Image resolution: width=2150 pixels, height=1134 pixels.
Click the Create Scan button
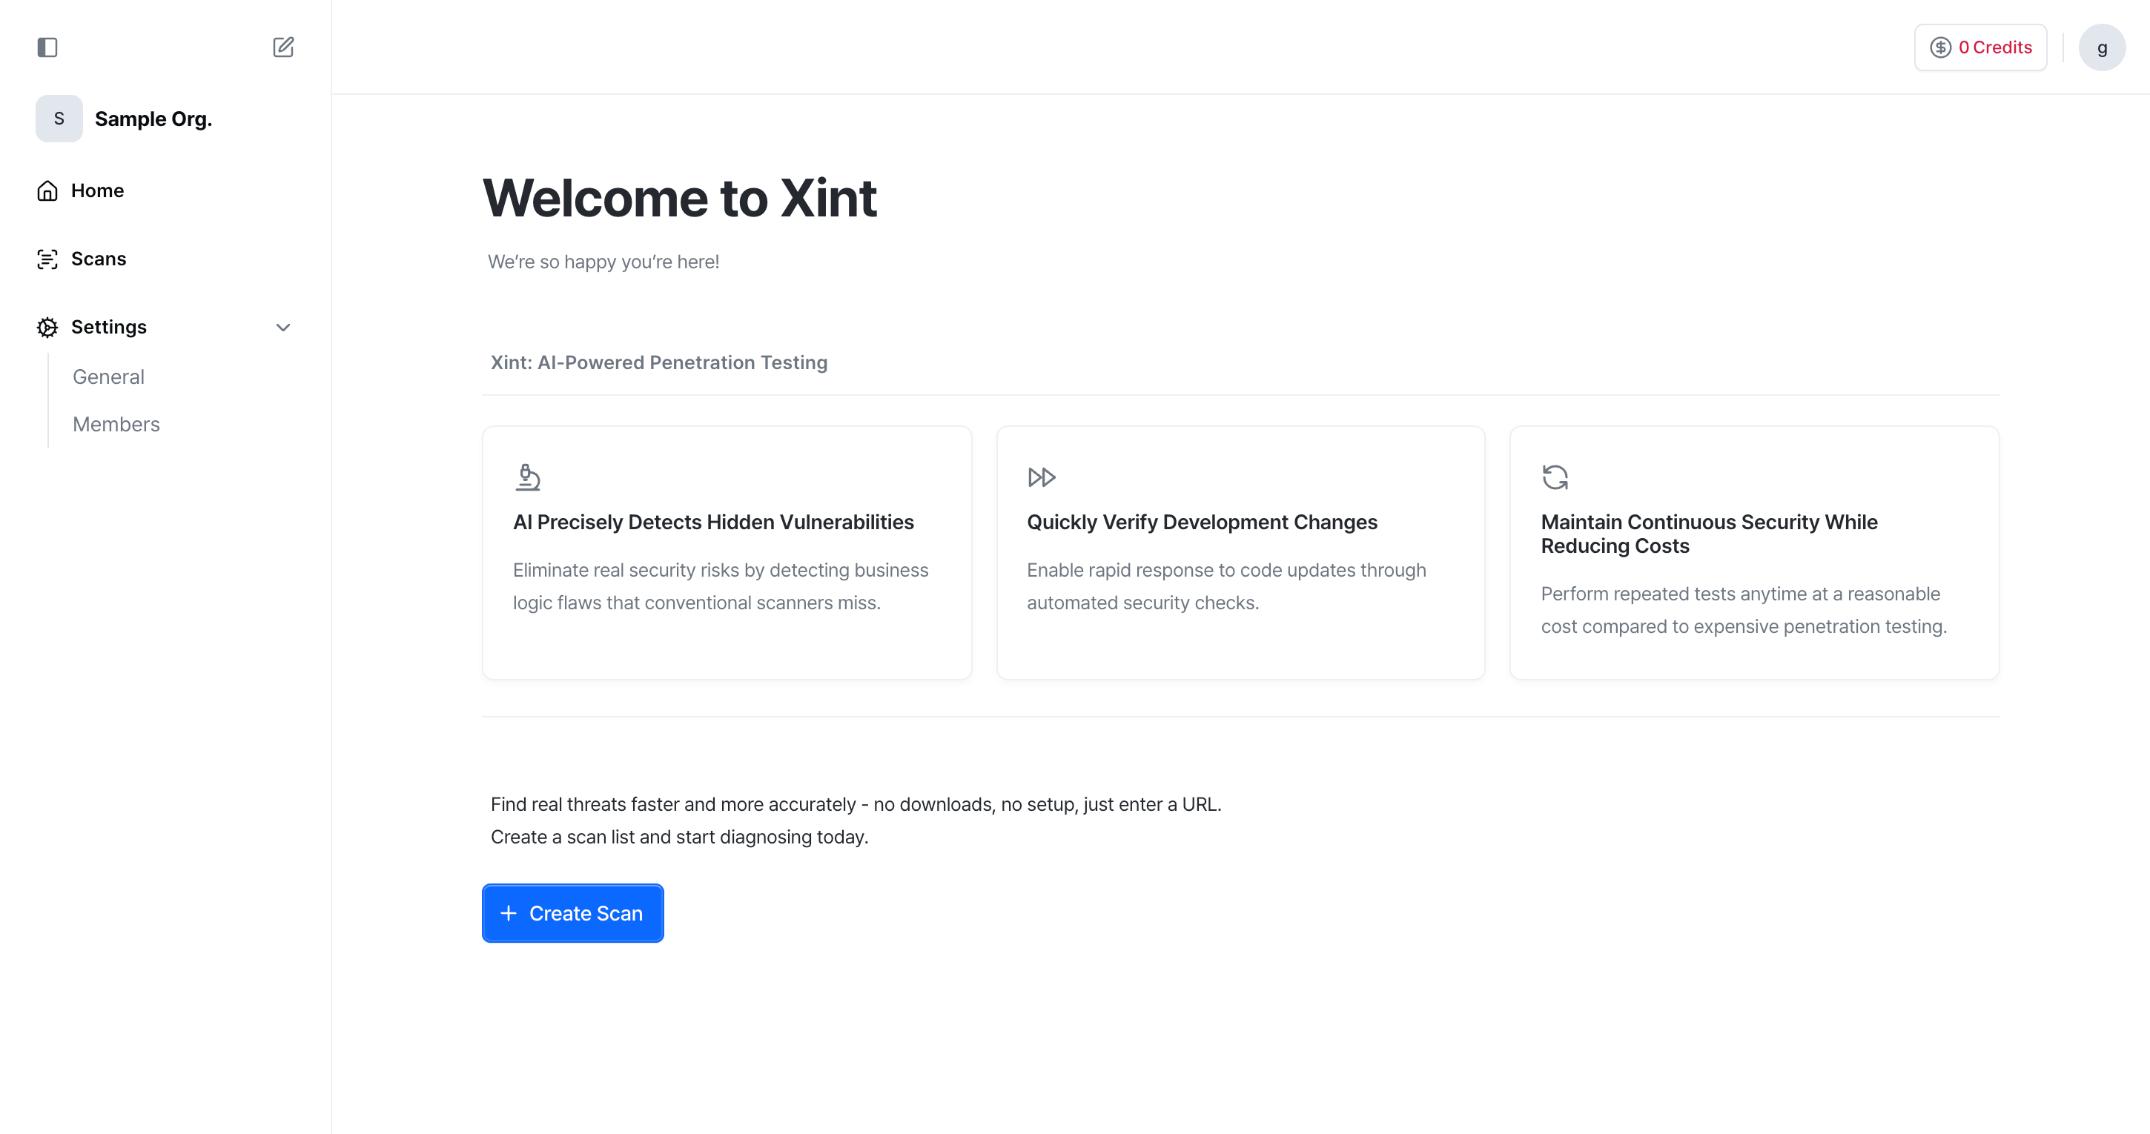572,913
